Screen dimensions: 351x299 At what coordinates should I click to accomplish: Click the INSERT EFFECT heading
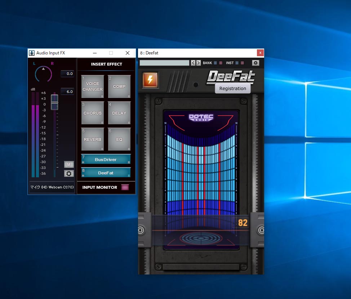click(107, 64)
